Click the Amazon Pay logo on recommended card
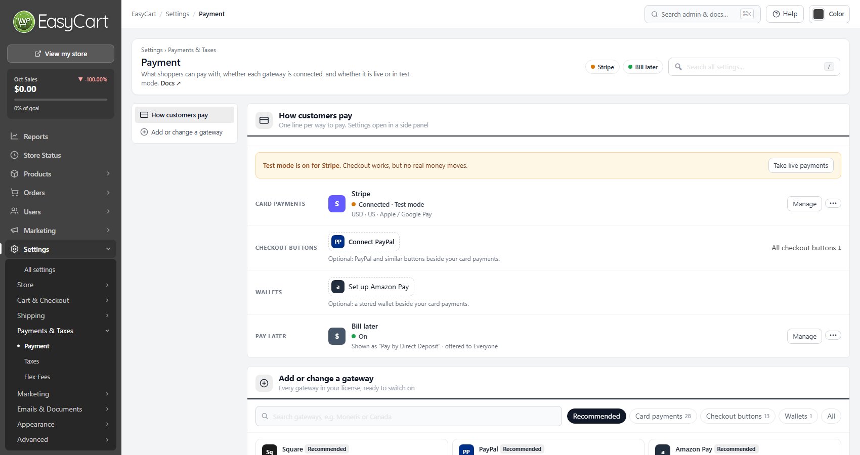This screenshot has width=860, height=455. 663,451
